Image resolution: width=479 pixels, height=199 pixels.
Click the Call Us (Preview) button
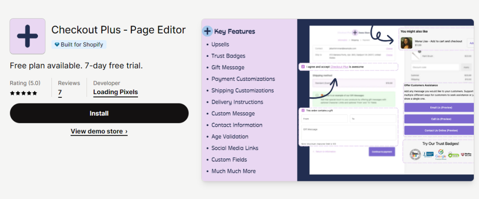(x=438, y=119)
